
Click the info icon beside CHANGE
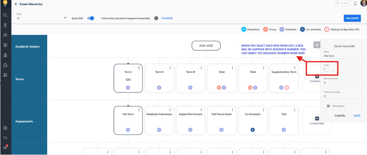point(156,18)
